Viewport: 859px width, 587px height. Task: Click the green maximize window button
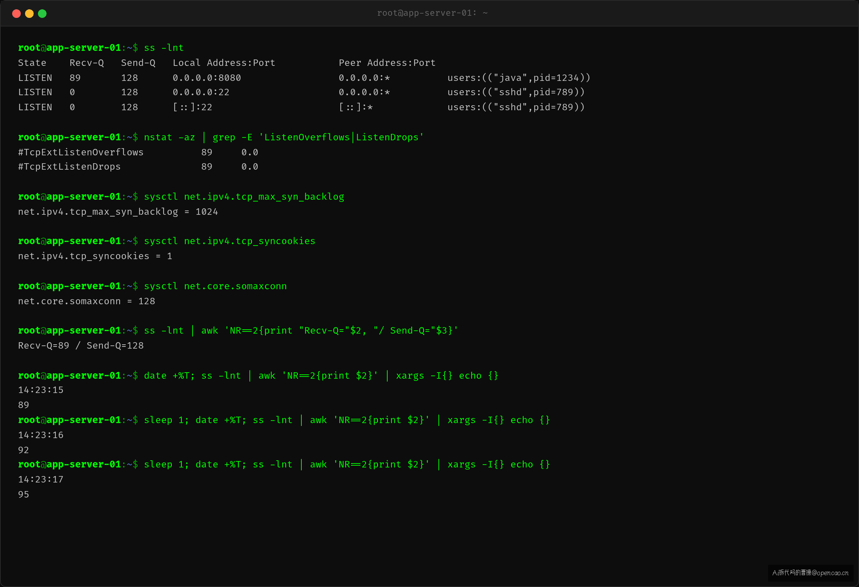42,14
